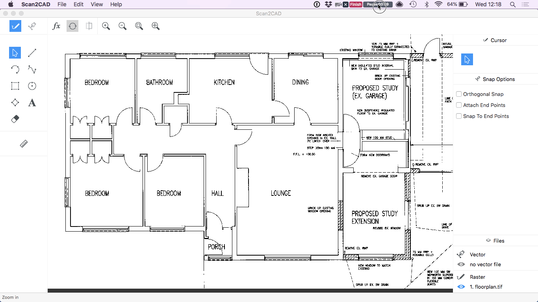This screenshot has width=538, height=302.
Task: Select the Rectangle tool
Action: tap(15, 86)
